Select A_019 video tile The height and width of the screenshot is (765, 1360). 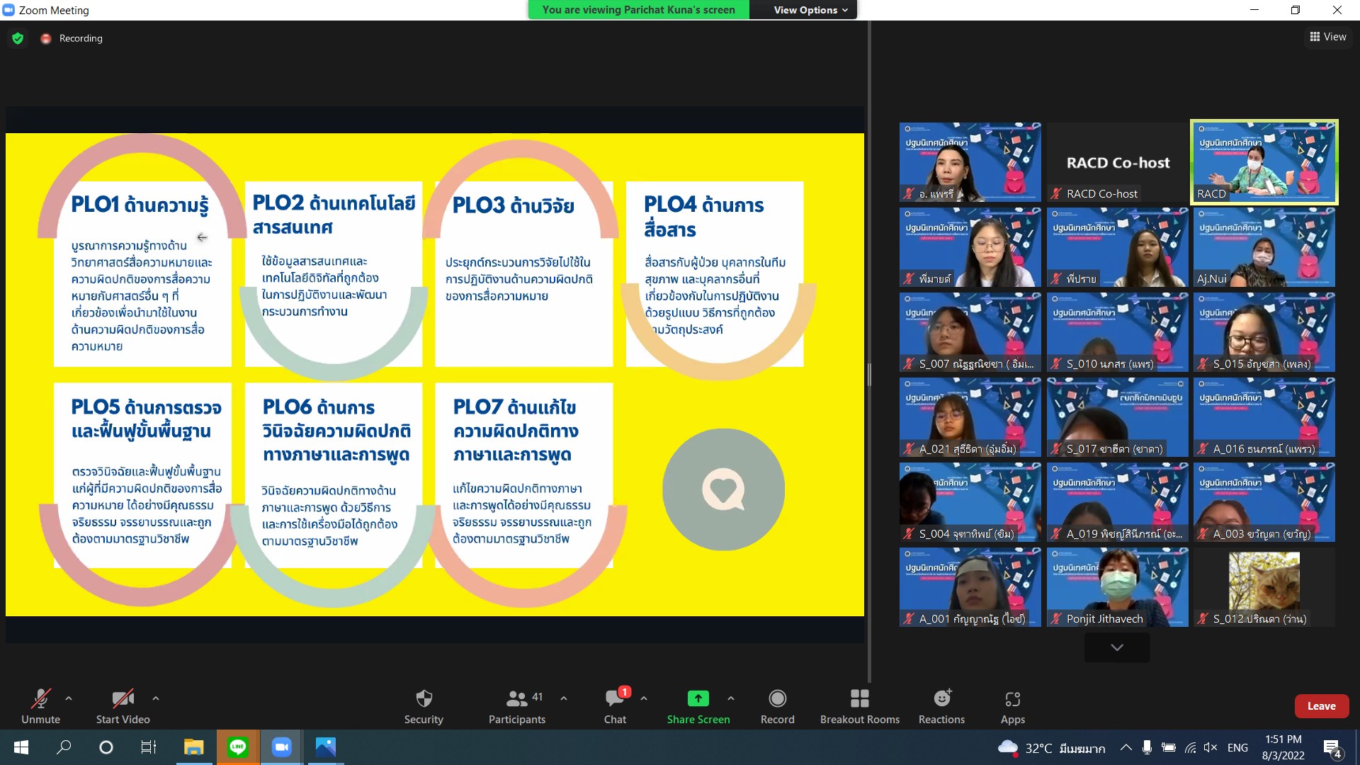click(x=1118, y=502)
